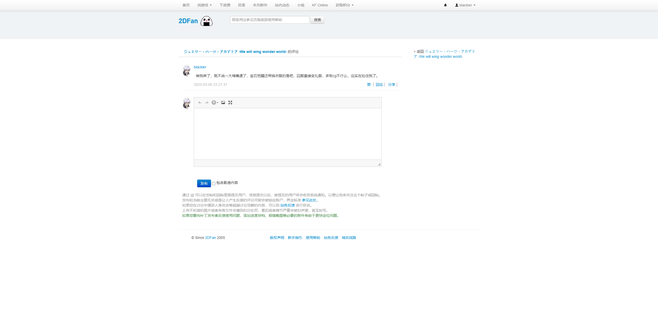Go to 本月新作 in the navigation bar
This screenshot has height=335, width=658.
[x=260, y=5]
